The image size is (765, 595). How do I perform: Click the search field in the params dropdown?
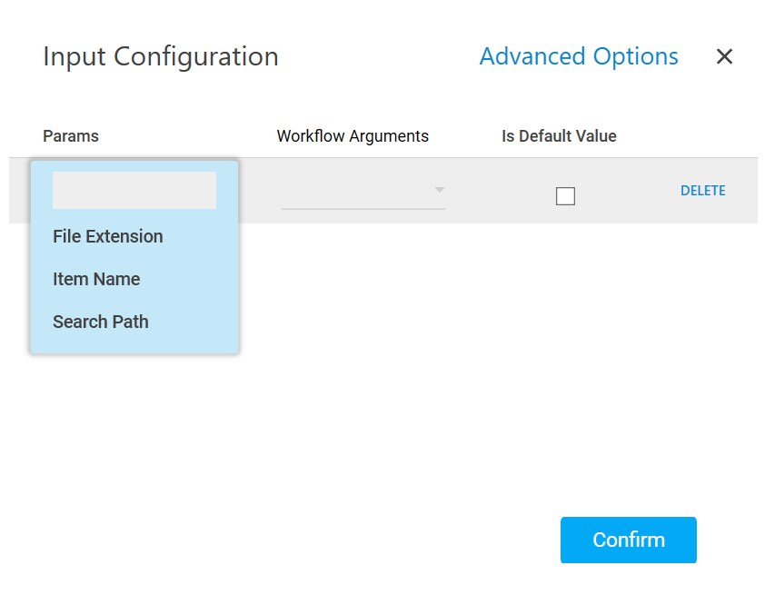134,191
